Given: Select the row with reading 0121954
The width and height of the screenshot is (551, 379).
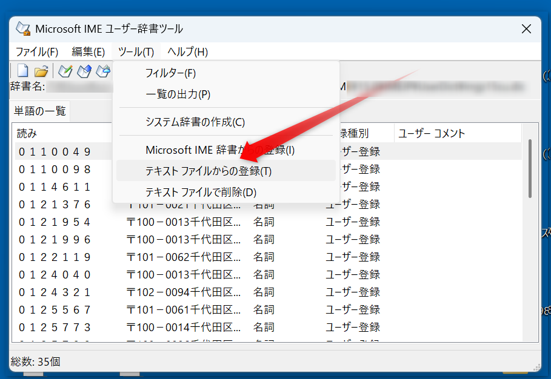Looking at the screenshot, I should coord(268,222).
